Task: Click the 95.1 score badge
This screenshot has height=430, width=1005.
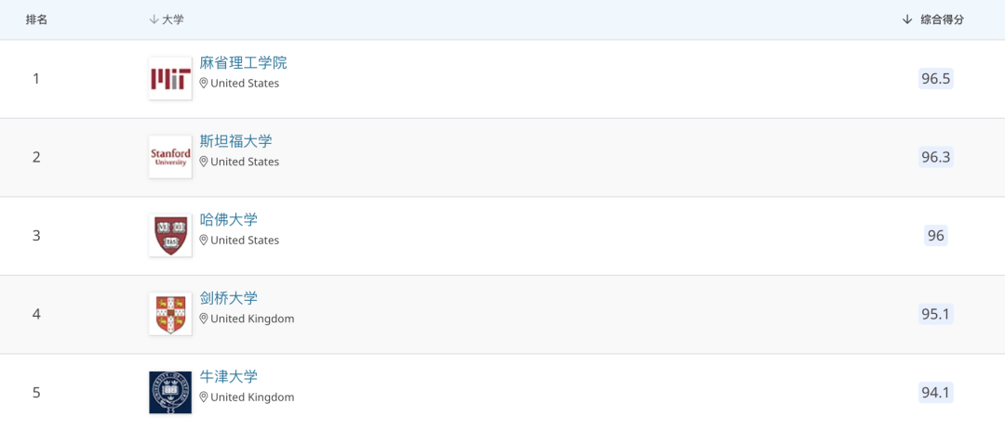Action: 936,314
